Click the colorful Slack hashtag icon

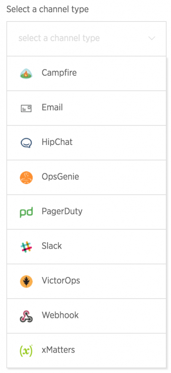26,247
